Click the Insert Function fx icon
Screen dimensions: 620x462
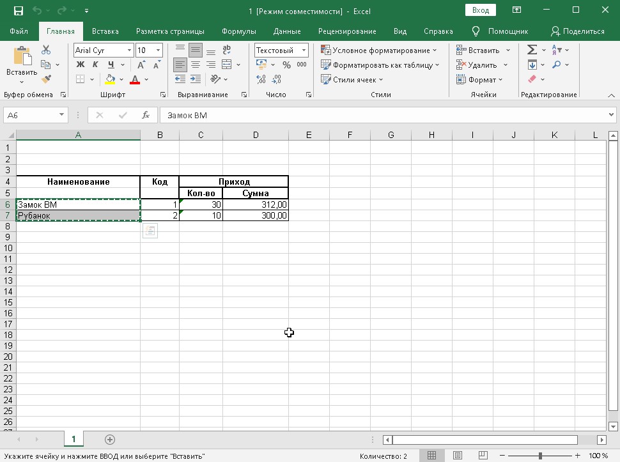pos(146,116)
